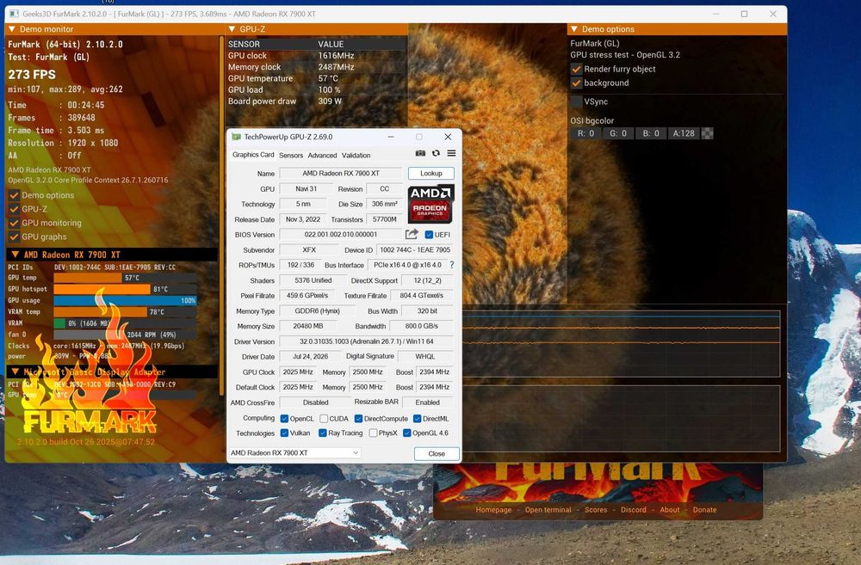Click the GPU usage 100% bar
The height and width of the screenshot is (565, 861).
click(125, 301)
